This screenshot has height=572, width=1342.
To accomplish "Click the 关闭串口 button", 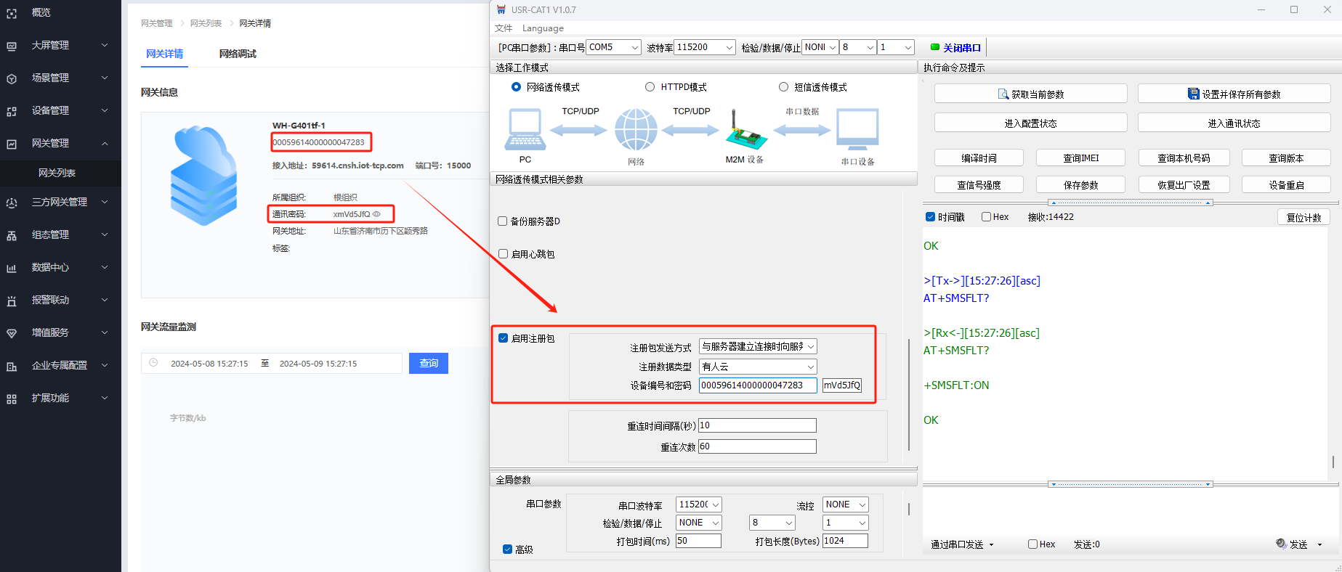I will click(955, 48).
